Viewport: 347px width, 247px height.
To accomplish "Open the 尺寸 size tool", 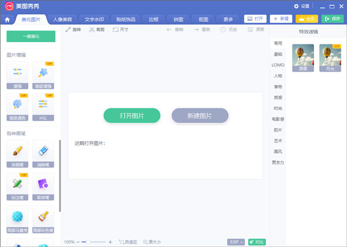I will (x=120, y=29).
